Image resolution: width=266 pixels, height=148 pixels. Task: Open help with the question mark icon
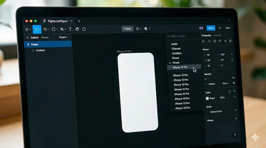click(x=235, y=135)
